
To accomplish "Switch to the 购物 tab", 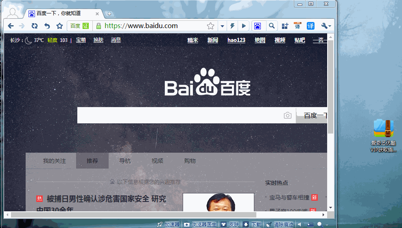I will tap(190, 161).
